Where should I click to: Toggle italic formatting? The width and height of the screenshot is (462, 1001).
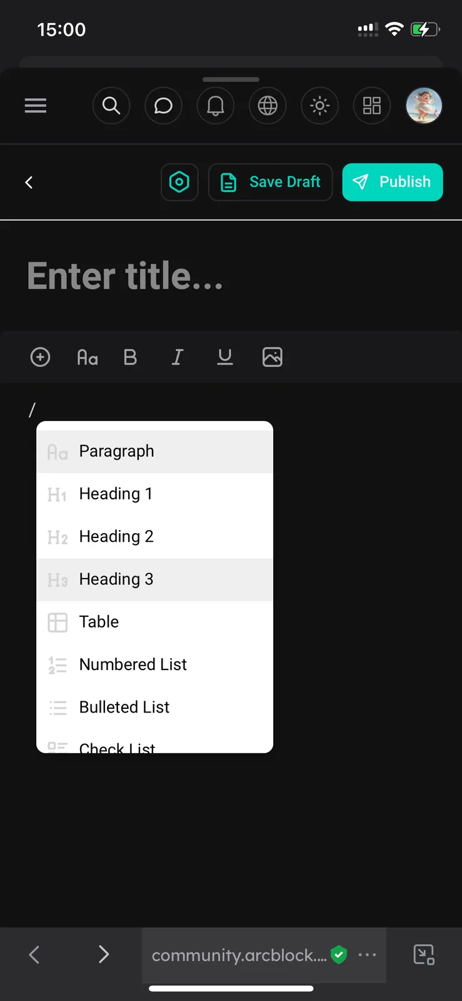pos(178,357)
